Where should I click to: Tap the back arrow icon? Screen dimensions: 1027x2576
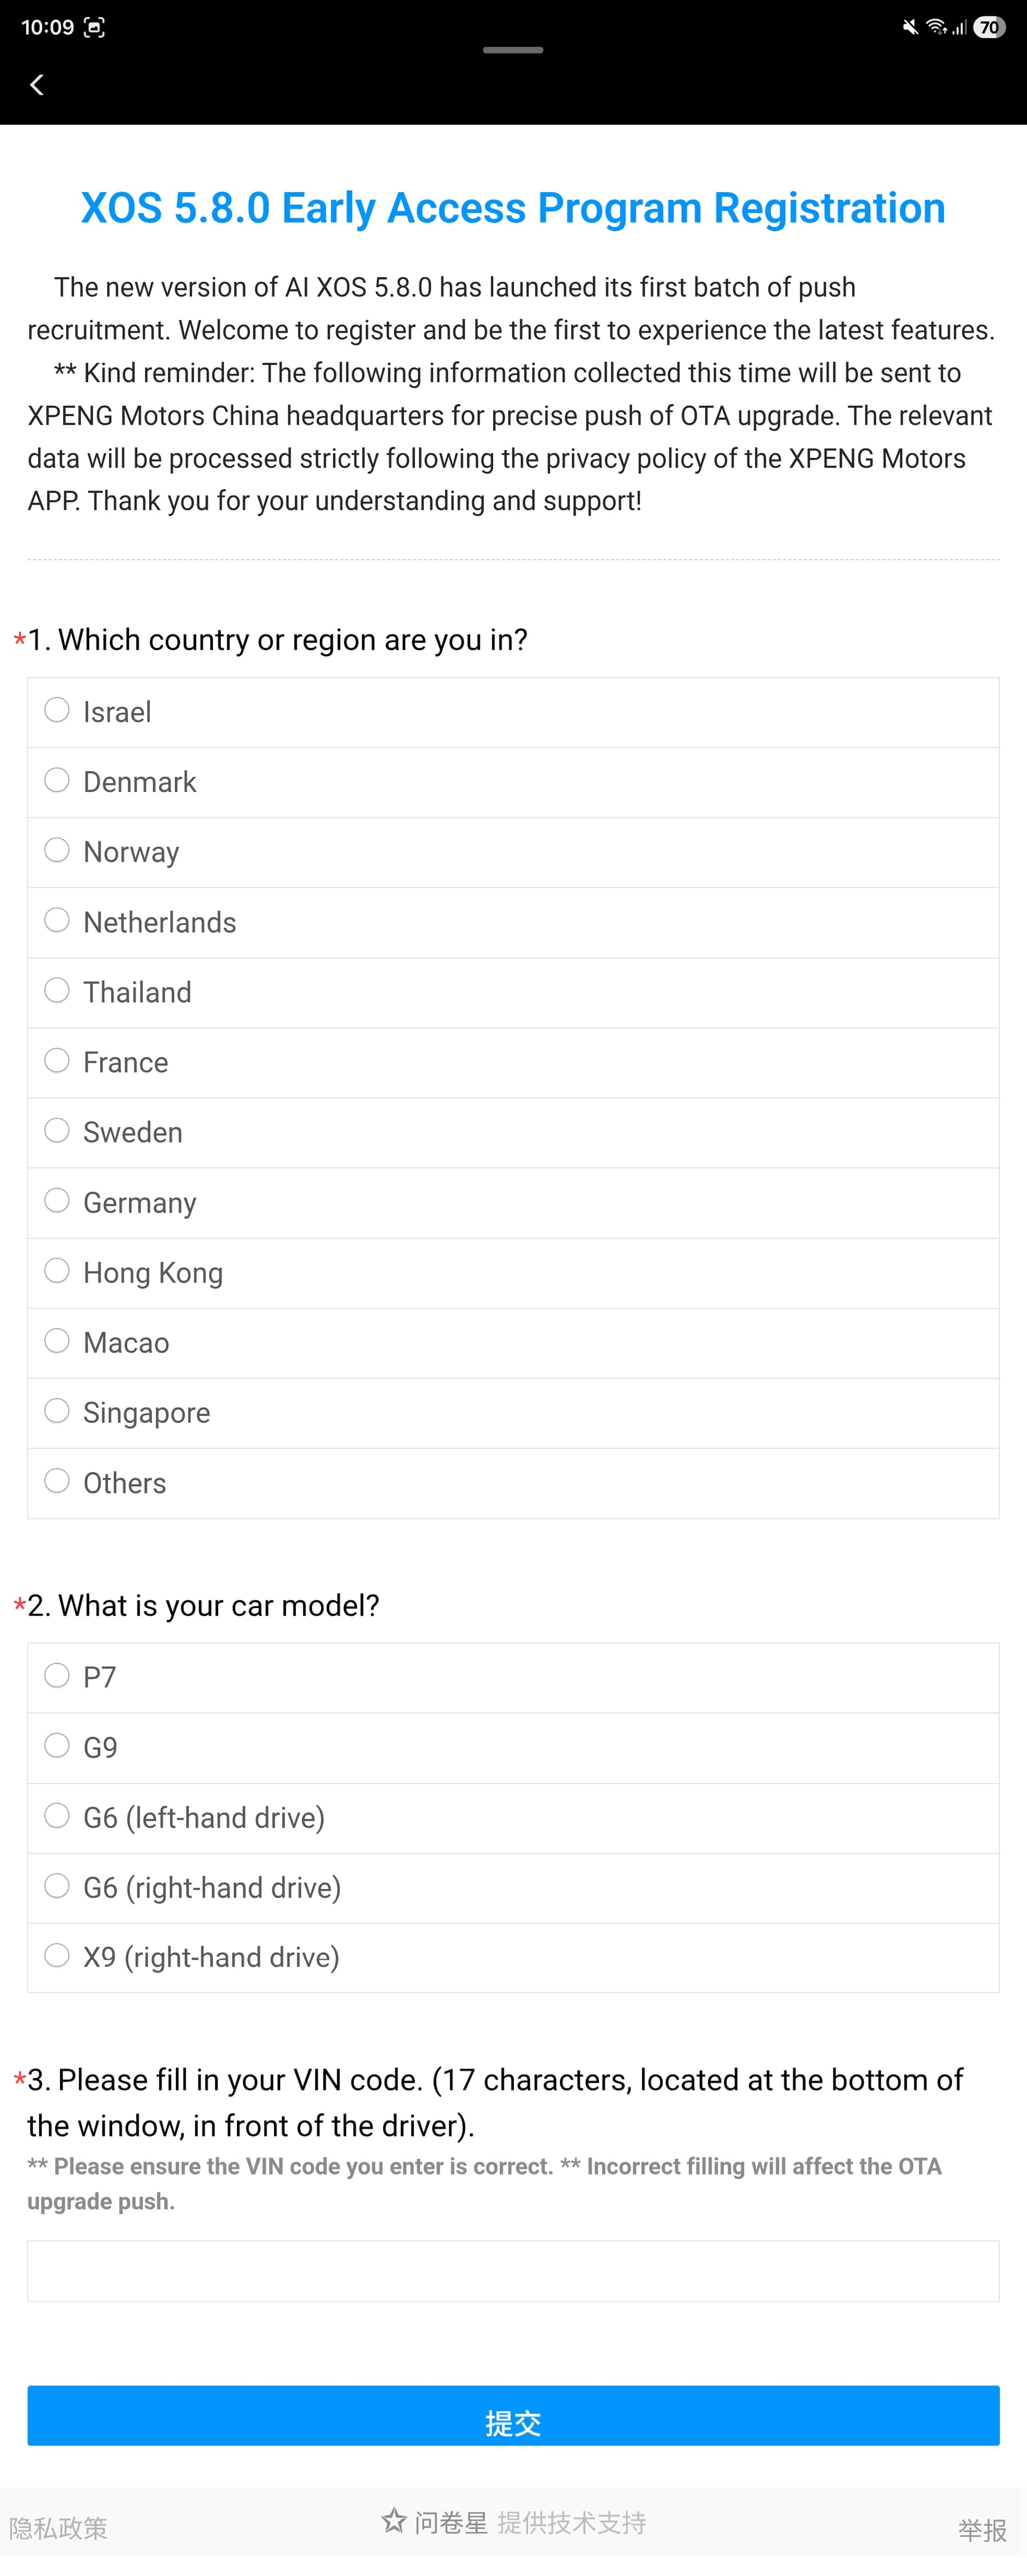click(x=37, y=85)
